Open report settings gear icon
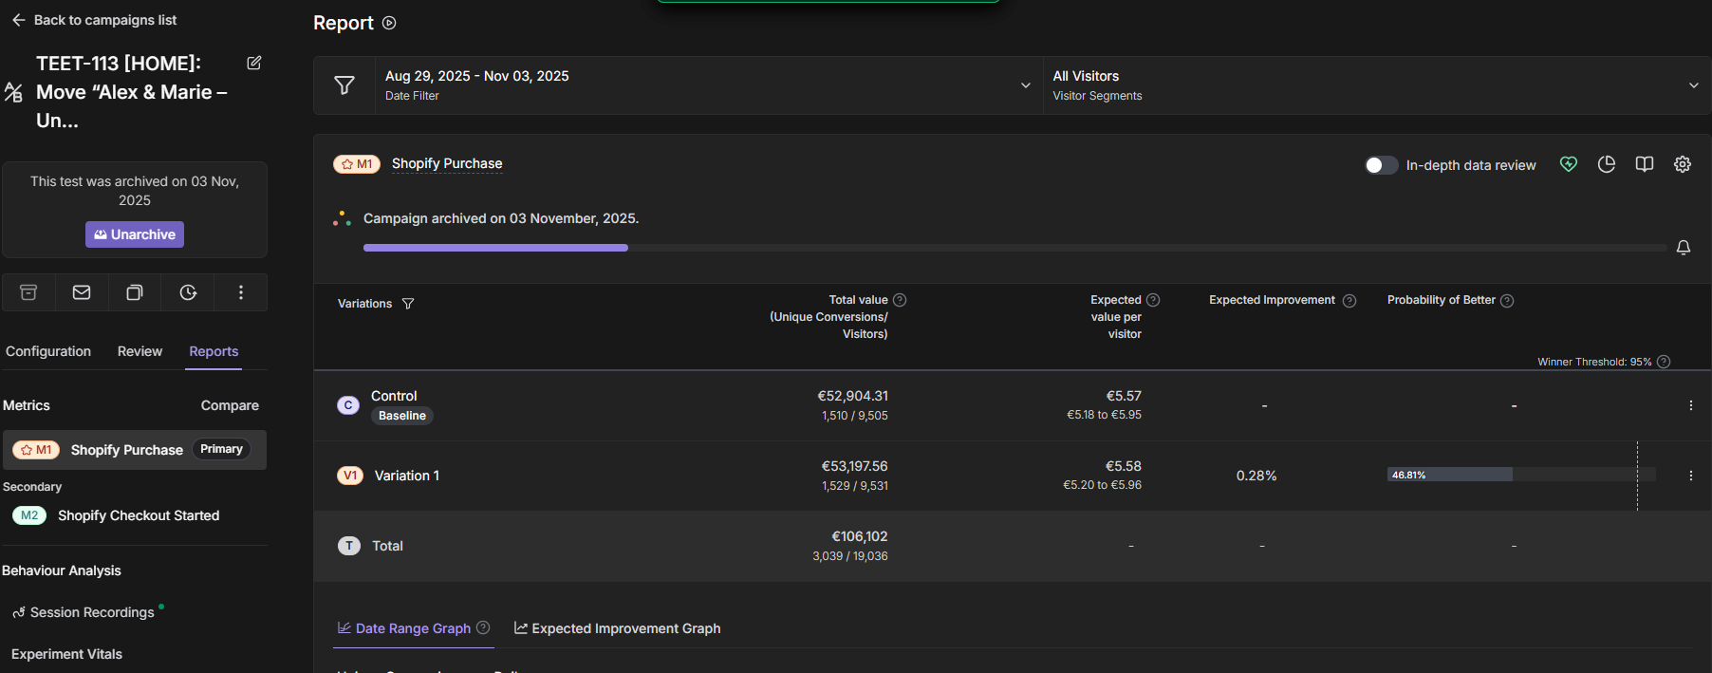Screen dimensions: 1712x673 (x=1683, y=164)
